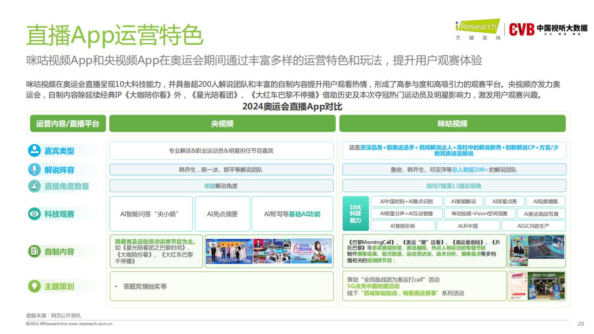
Task: Click the 全民助战团为奥运打call text line
Action: (393, 280)
